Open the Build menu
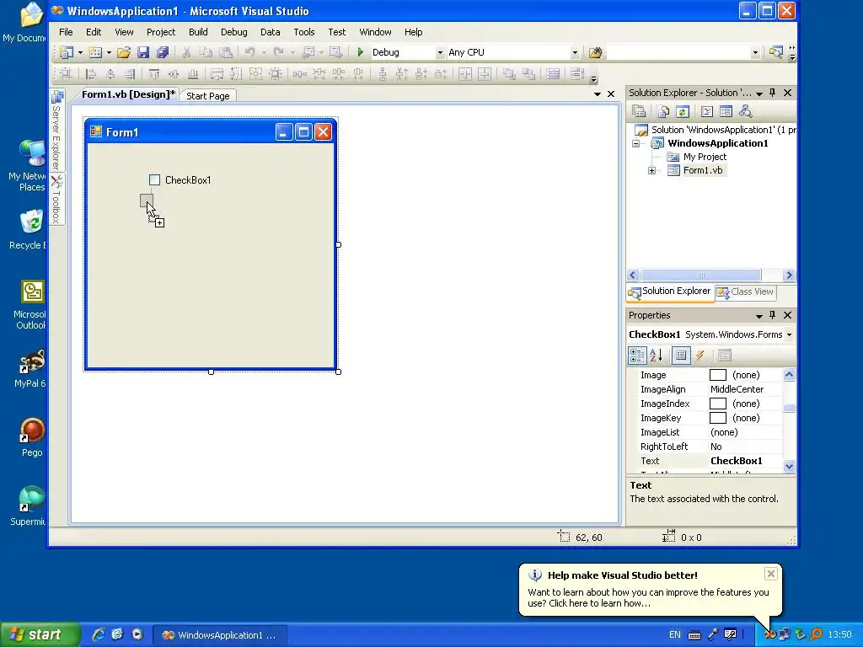Screen dimensions: 863x647 pyautogui.click(x=198, y=32)
